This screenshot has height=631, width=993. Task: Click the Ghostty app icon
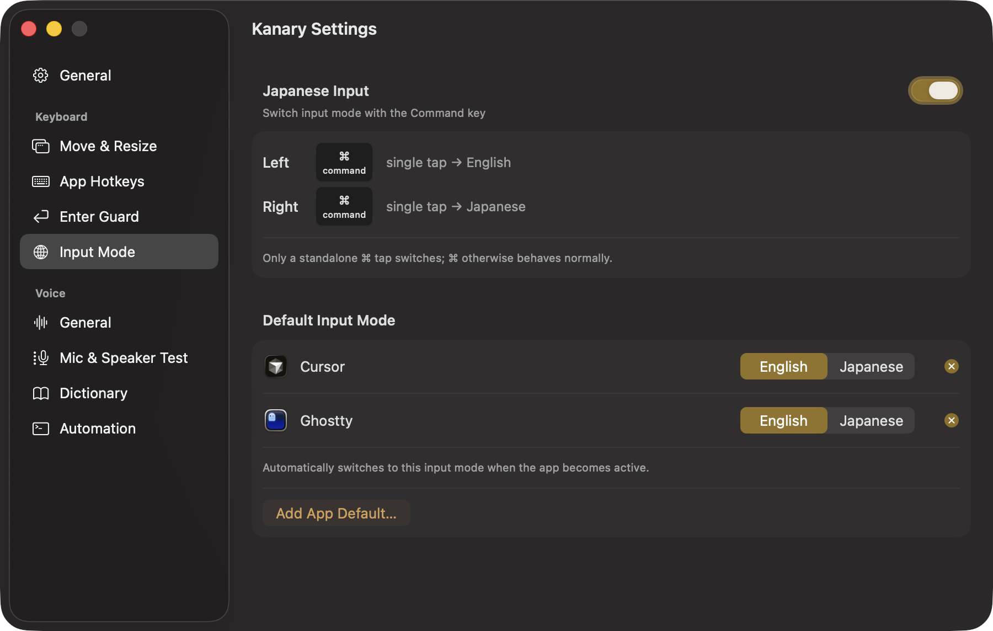pos(276,420)
